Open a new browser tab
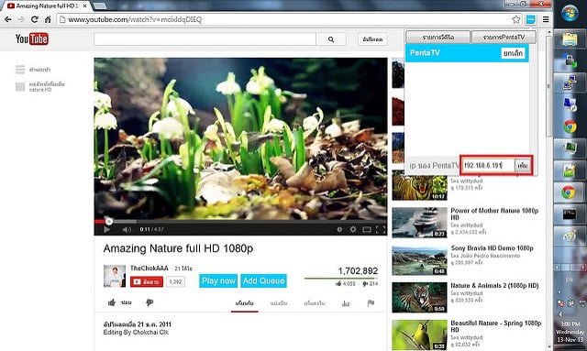Image resolution: width=587 pixels, height=351 pixels. coord(100,6)
